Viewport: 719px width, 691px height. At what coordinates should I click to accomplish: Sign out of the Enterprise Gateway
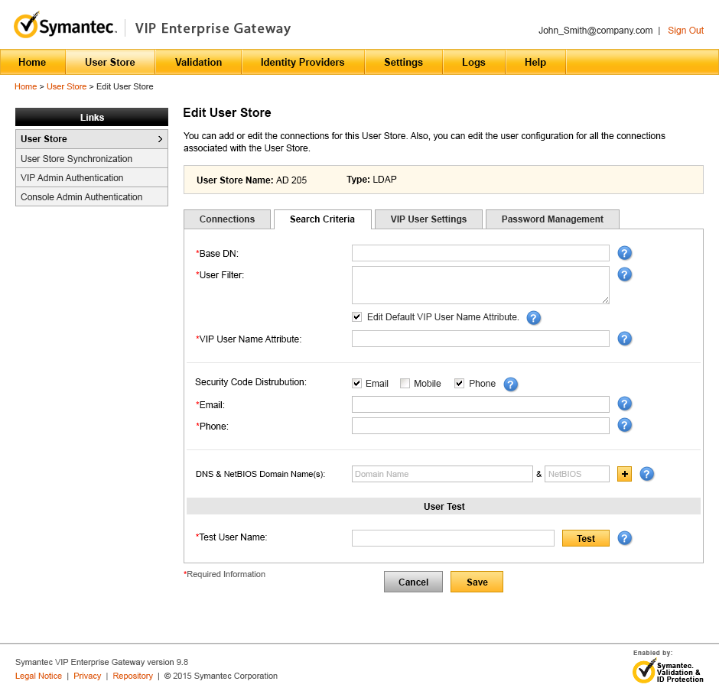(685, 31)
